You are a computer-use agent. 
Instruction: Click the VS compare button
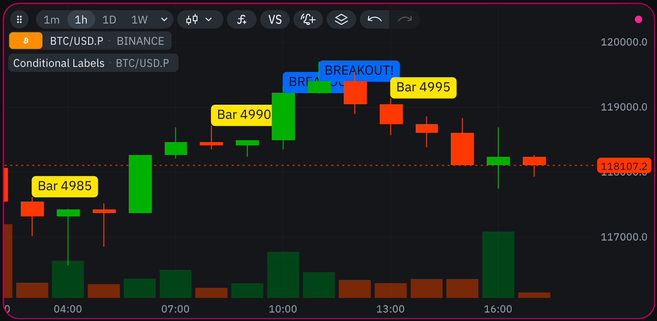click(x=275, y=19)
